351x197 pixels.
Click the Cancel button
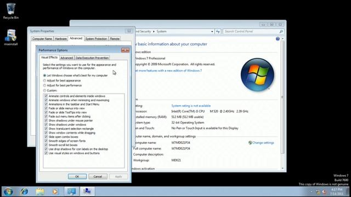pyautogui.click(x=98, y=176)
